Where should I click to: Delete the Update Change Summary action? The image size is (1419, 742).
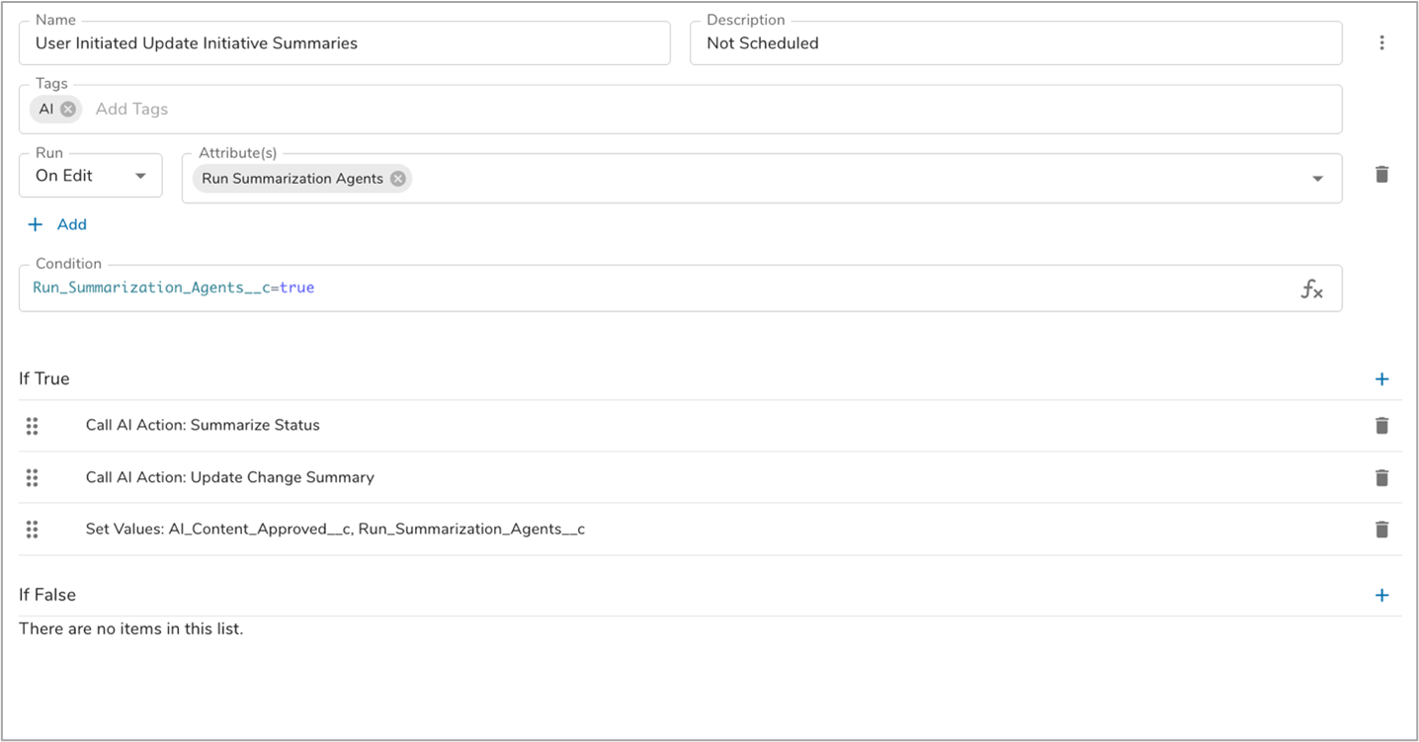coord(1381,478)
